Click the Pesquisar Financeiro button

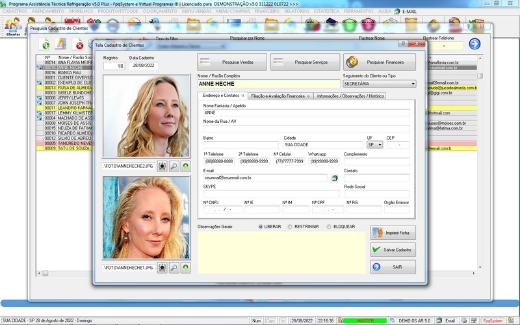tap(380, 62)
